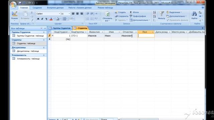Toggle underline Ч formatting
This screenshot has width=214, height=120.
[46, 19]
